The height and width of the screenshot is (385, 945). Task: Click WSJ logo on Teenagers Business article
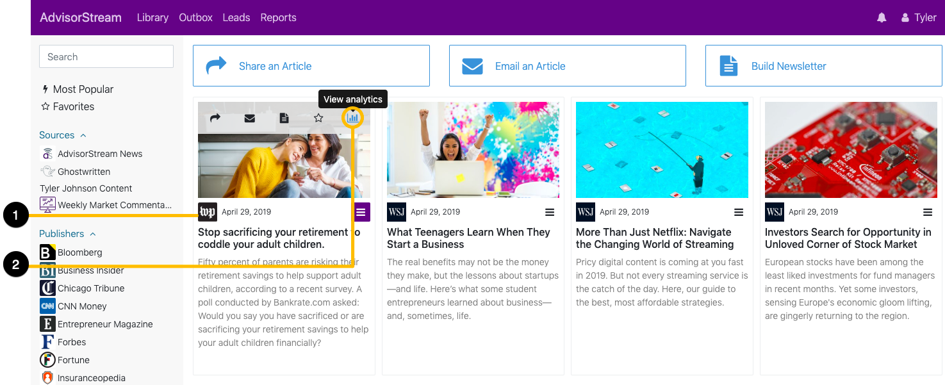pos(397,212)
